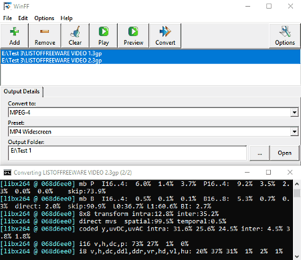The width and height of the screenshot is (301, 260).
Task: Open the Help menu
Action: 66,18
